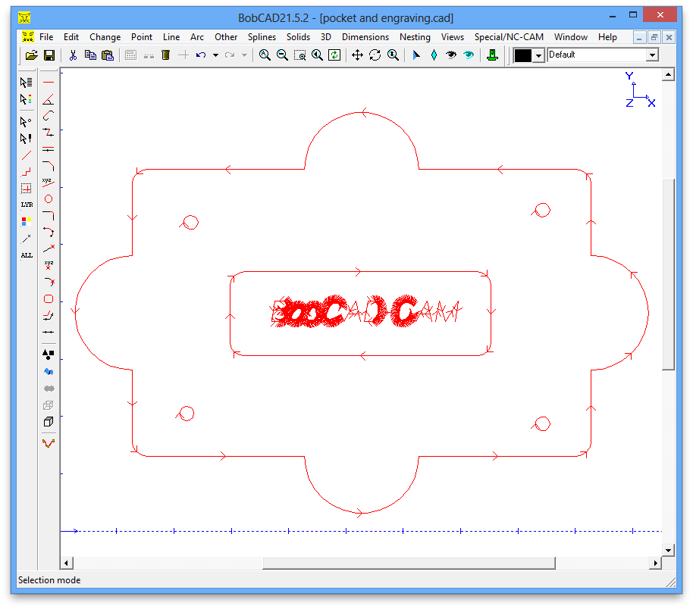This screenshot has height=609, width=693.
Task: Select the chamfer corner tool
Action: pyautogui.click(x=49, y=166)
